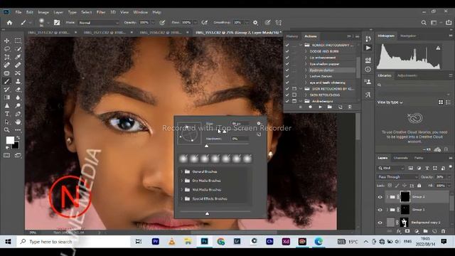Open the brush settings panel icon
Image resolution: width=455 pixels, height=256 pixels.
pyautogui.click(x=57, y=22)
